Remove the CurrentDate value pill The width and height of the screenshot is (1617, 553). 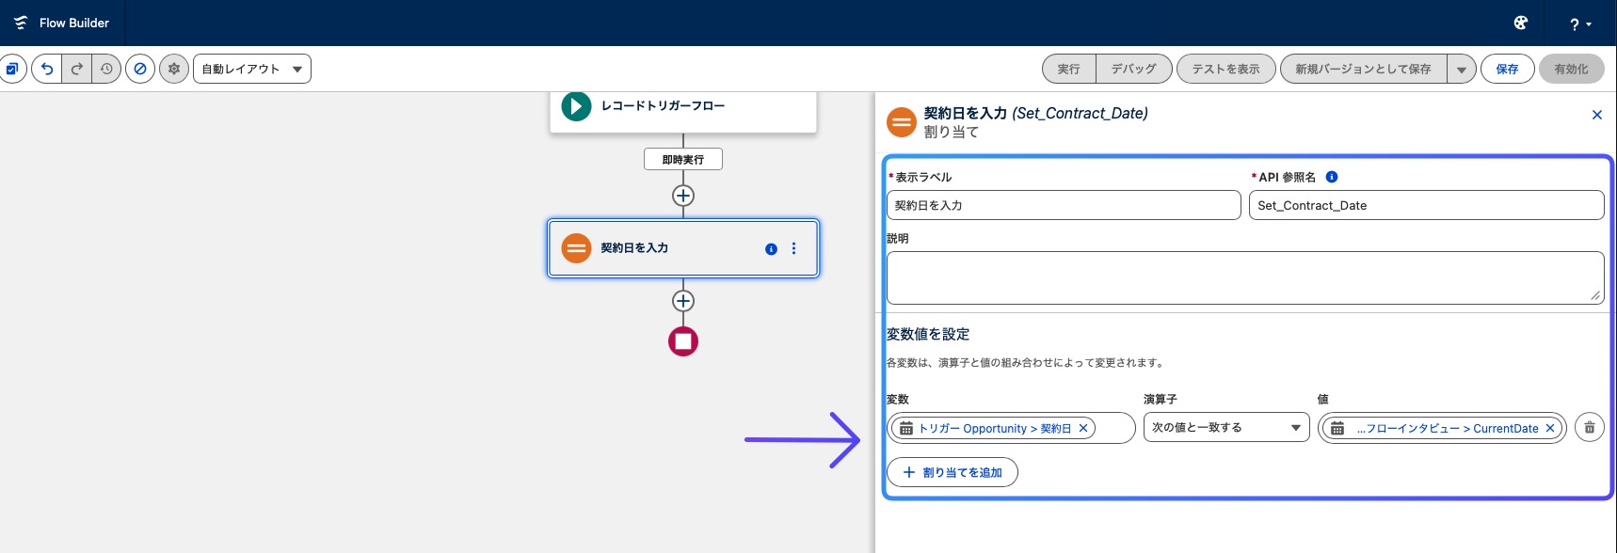pos(1550,428)
